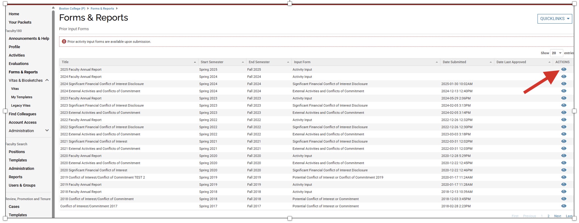
Task: Open My Templates sub-item
Action: click(x=22, y=97)
